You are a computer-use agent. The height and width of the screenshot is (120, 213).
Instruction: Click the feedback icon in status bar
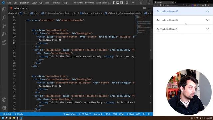click(144, 114)
